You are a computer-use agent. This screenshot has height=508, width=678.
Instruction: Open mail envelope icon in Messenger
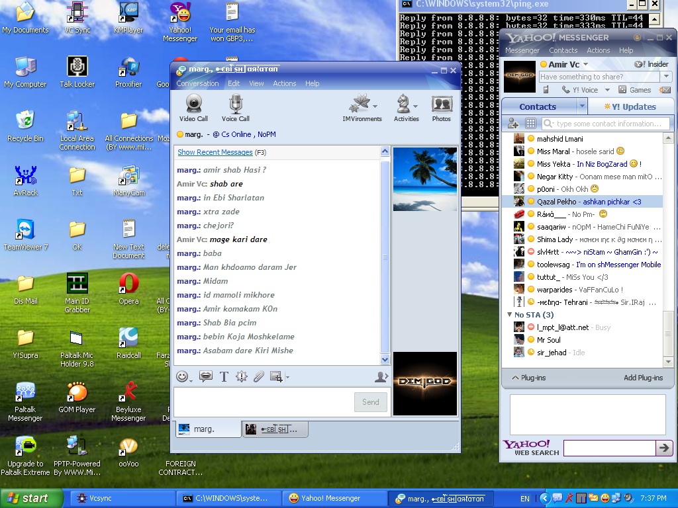(665, 90)
